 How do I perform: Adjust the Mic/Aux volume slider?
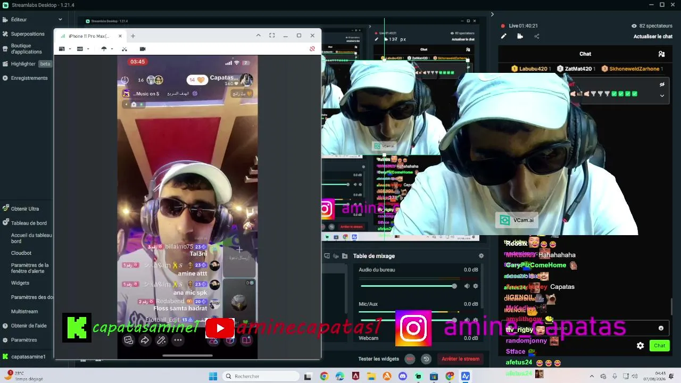(408, 320)
